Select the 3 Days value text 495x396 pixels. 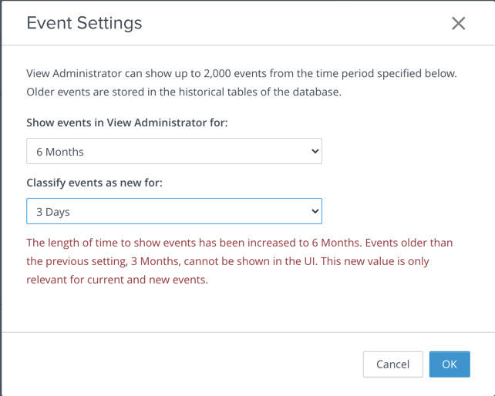(53, 211)
